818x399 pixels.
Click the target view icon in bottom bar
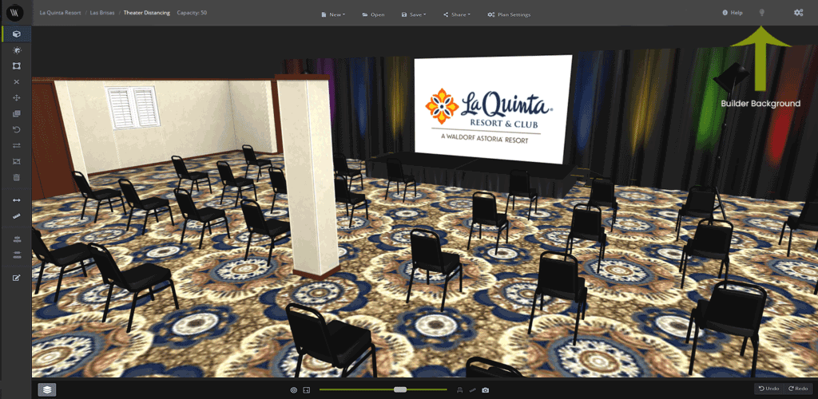294,389
